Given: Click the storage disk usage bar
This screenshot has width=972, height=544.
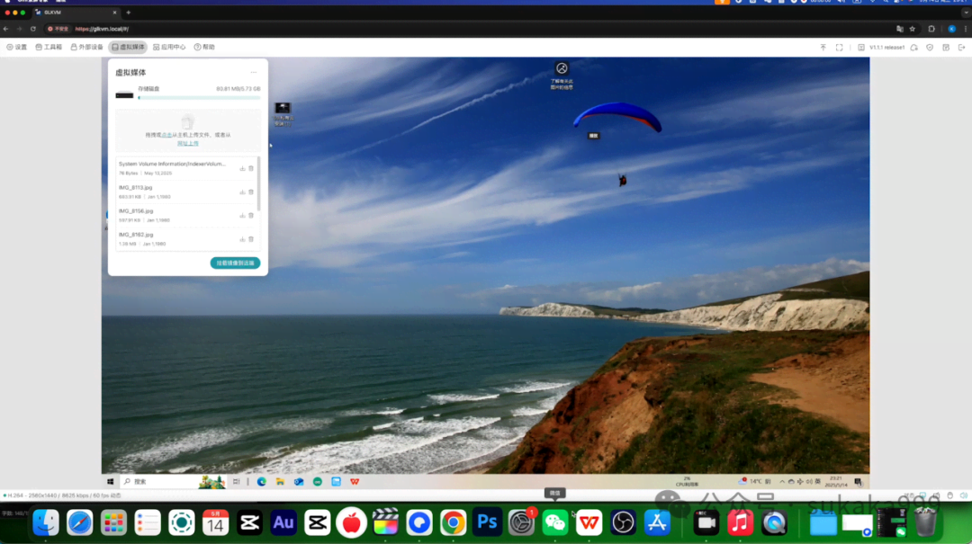Looking at the screenshot, I should (199, 97).
